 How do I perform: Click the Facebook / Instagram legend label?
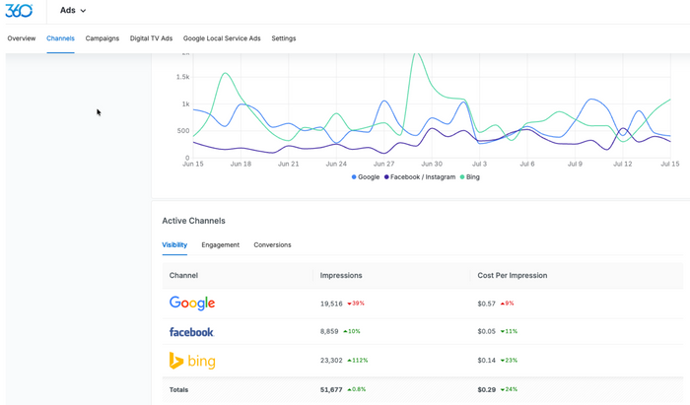pyautogui.click(x=423, y=176)
